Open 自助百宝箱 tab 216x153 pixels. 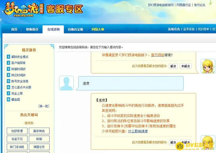tap(75, 29)
